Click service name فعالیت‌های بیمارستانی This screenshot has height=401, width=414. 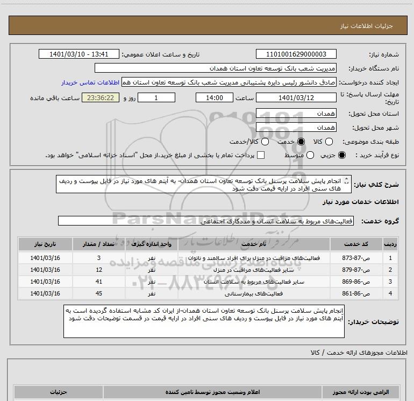coord(254,294)
